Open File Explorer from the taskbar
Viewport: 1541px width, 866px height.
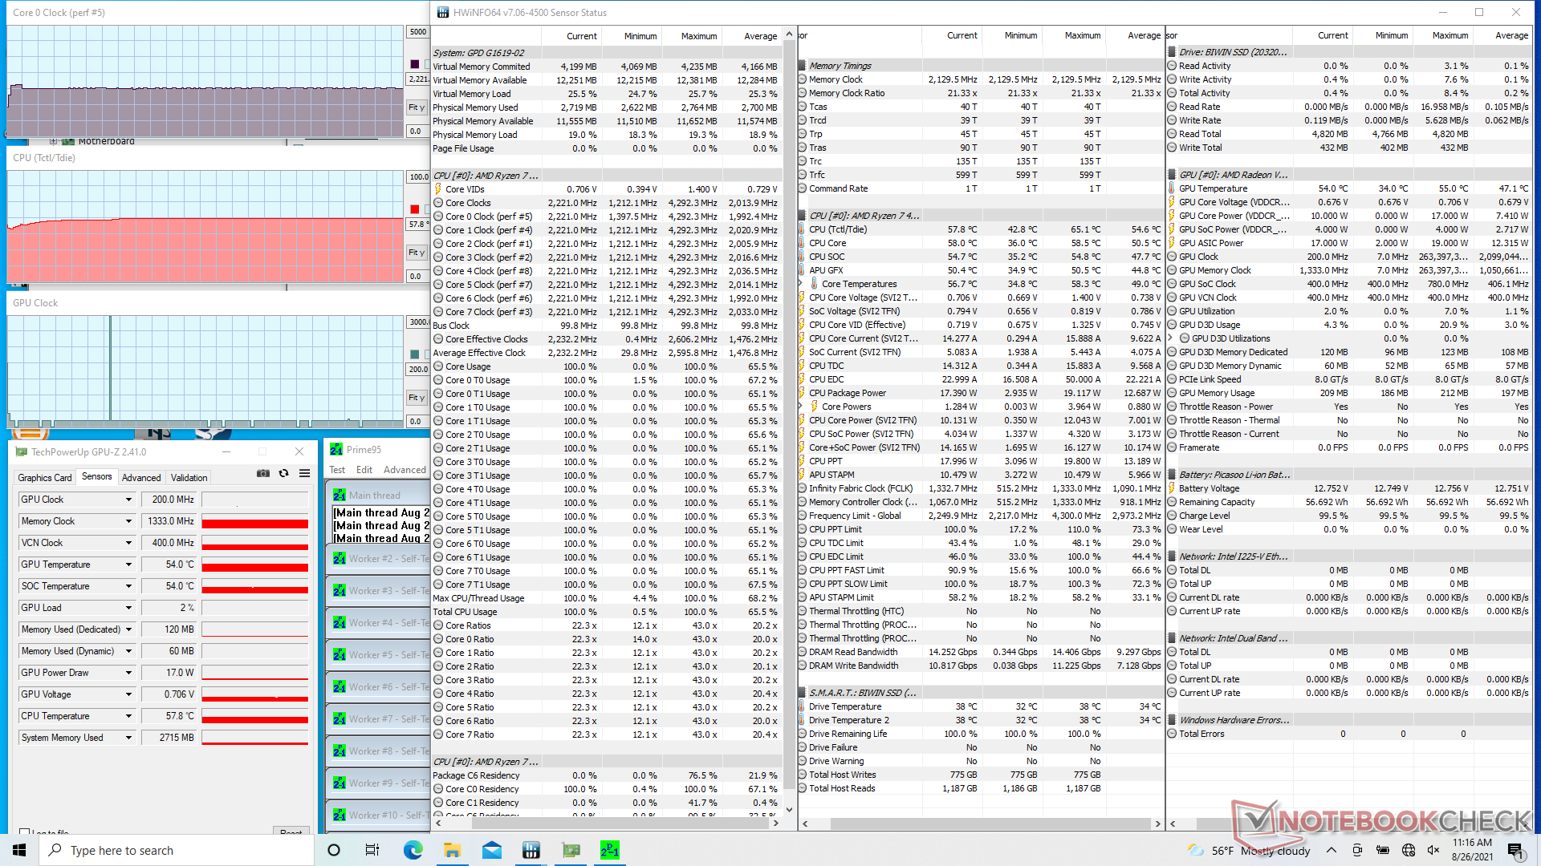point(452,850)
